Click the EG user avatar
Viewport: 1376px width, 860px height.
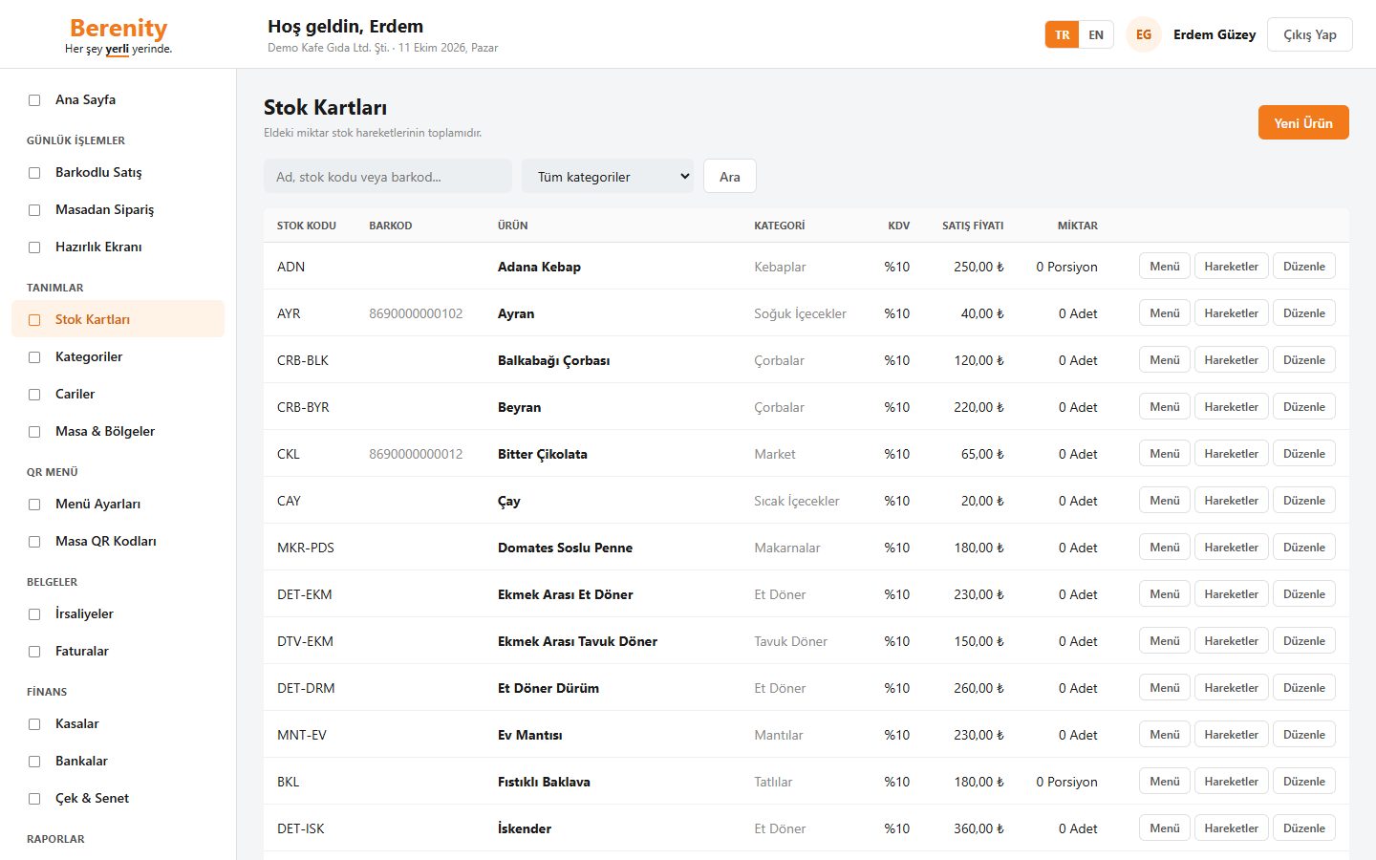pyautogui.click(x=1144, y=34)
